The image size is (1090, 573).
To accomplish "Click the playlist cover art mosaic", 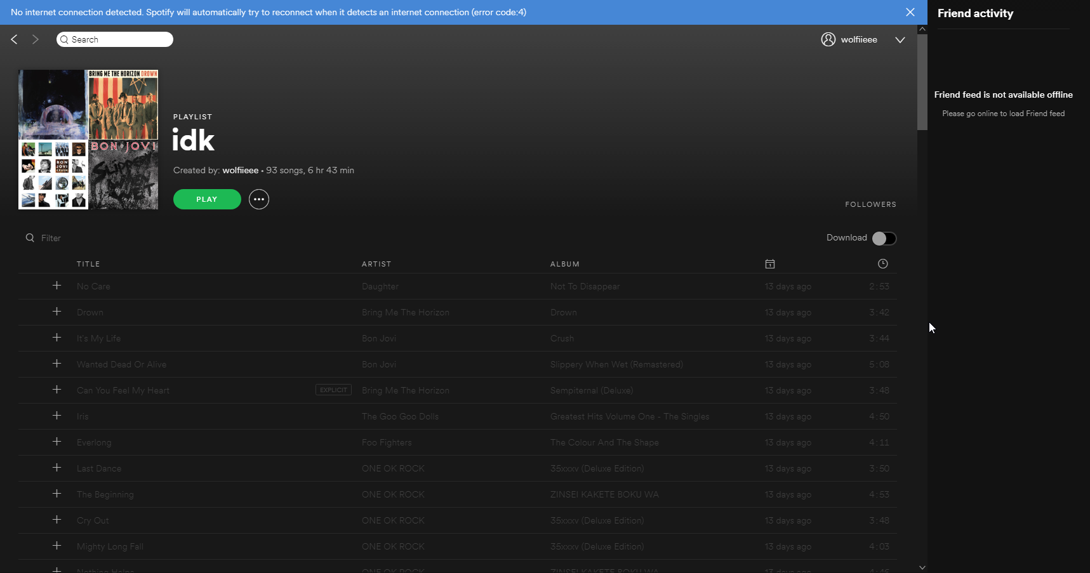I will tap(88, 140).
